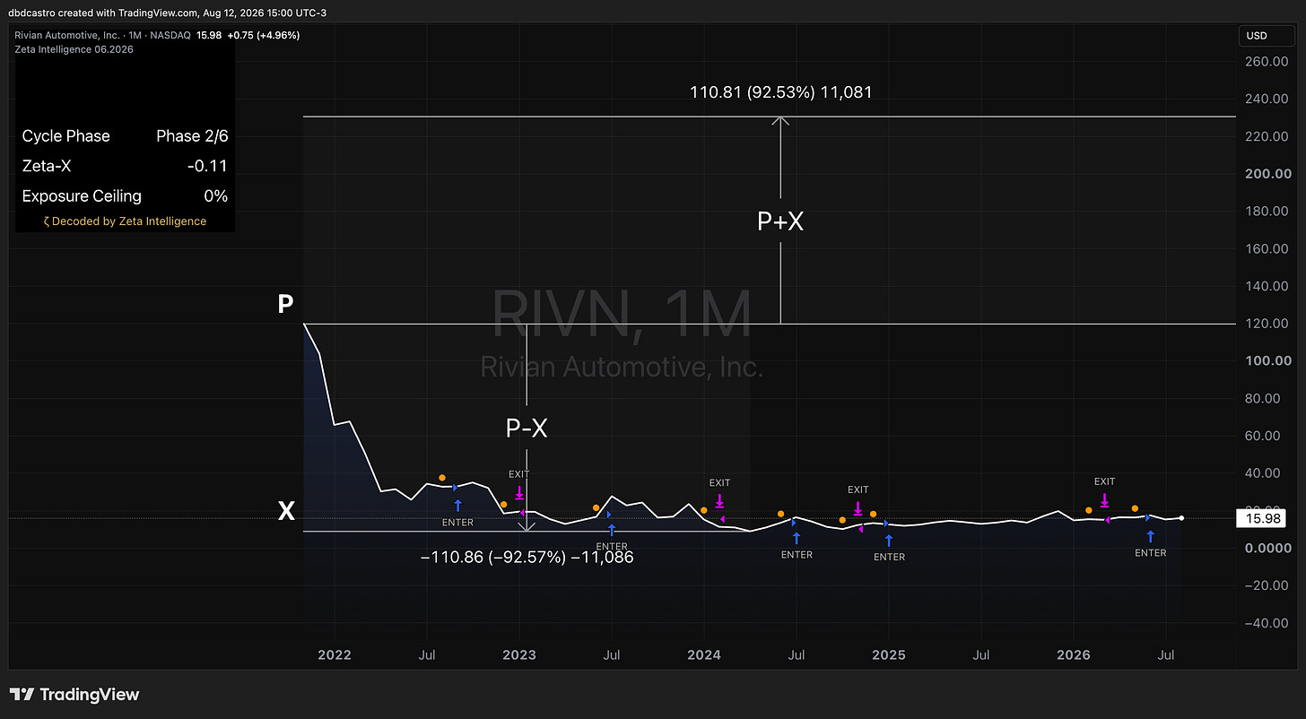Click the Cycle Phase label
The width and height of the screenshot is (1306, 719).
point(65,136)
